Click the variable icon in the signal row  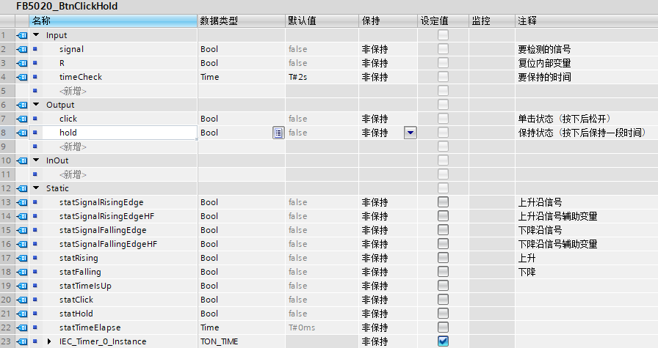(22, 49)
